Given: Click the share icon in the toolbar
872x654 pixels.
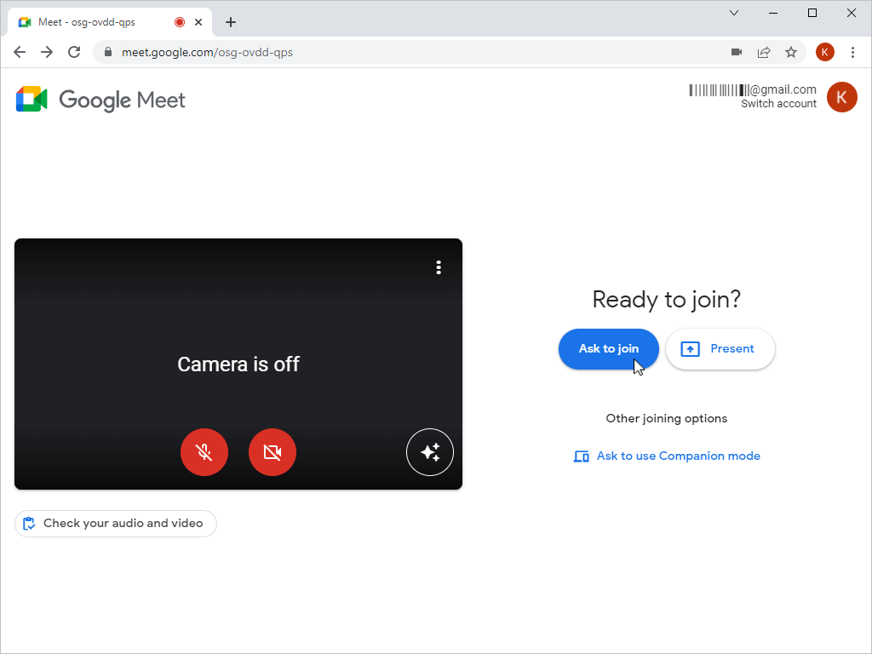Looking at the screenshot, I should point(764,52).
